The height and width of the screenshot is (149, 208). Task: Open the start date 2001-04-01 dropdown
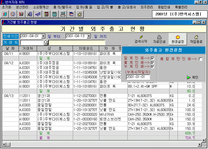pos(43,36)
